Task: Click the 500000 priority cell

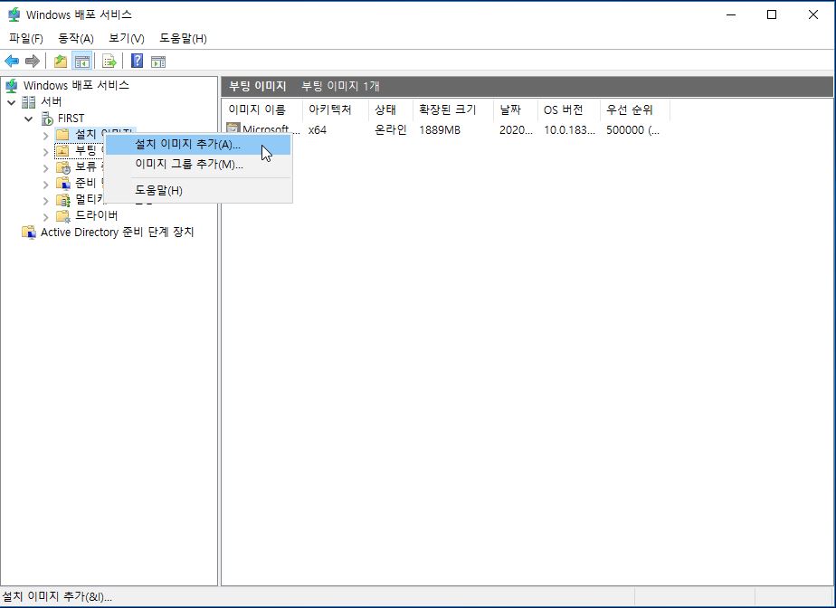Action: [632, 129]
